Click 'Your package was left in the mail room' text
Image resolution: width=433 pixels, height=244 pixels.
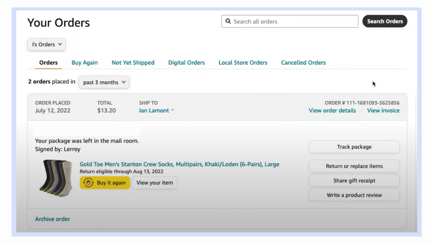pyautogui.click(x=87, y=141)
